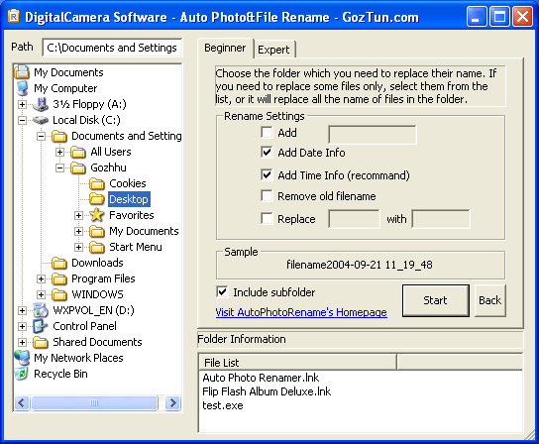Click the Local Disk (C:) drive icon
The image size is (539, 444).
click(x=41, y=120)
